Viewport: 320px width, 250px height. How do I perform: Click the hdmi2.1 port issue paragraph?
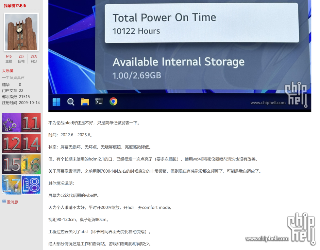154,159
